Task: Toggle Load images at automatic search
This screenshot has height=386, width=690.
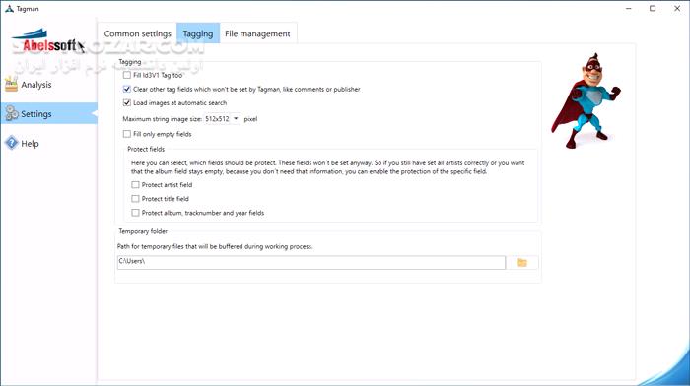Action: pos(127,102)
